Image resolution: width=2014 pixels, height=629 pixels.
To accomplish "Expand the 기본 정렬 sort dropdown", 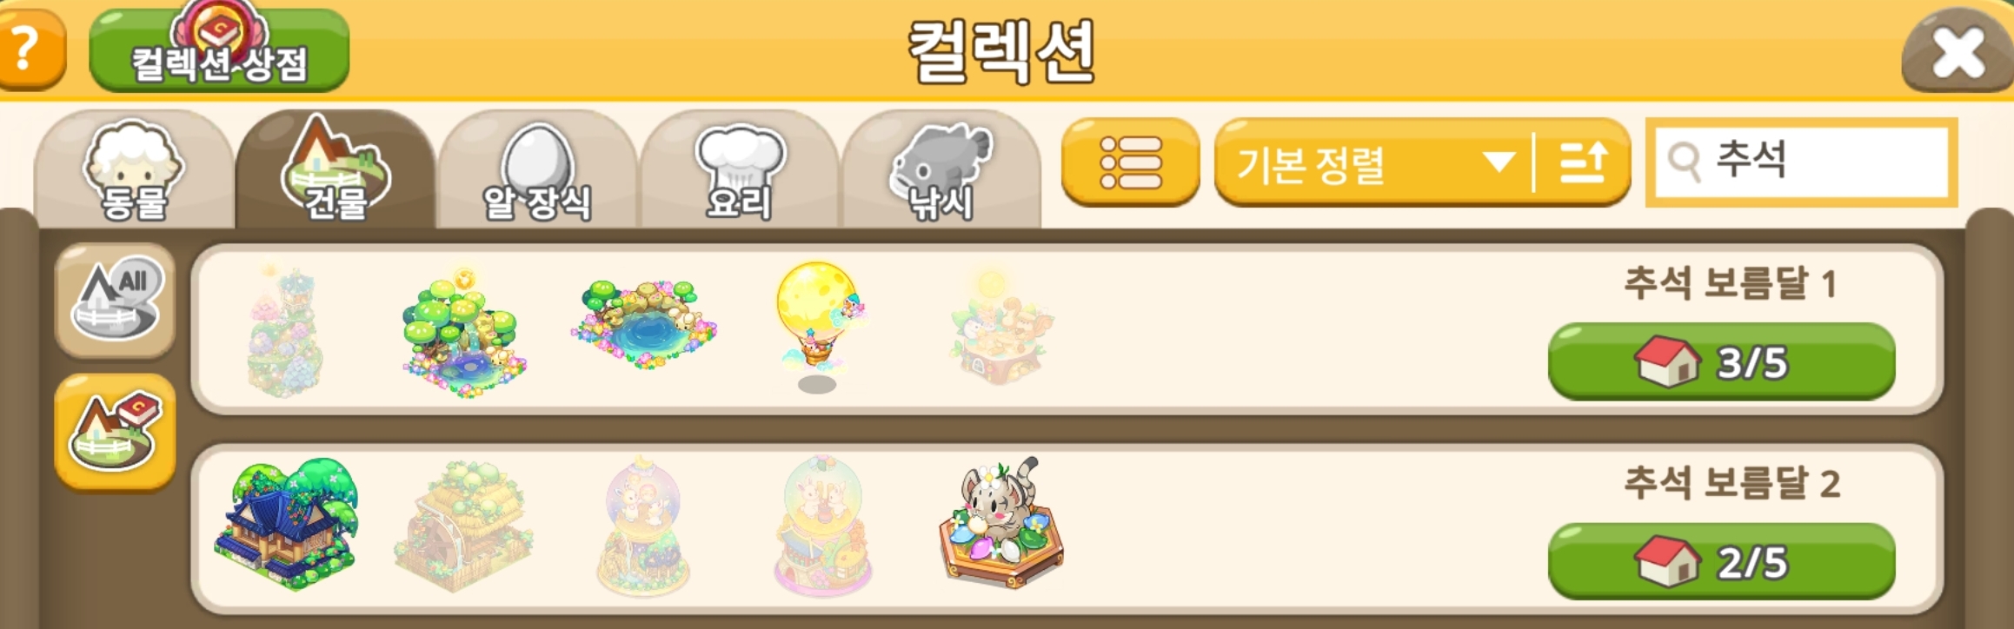I will 1373,162.
